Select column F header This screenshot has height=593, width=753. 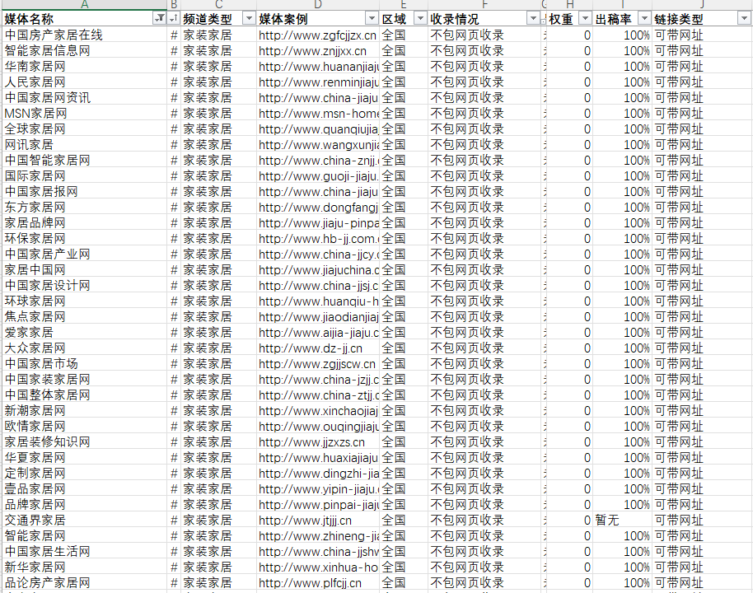pyautogui.click(x=484, y=5)
